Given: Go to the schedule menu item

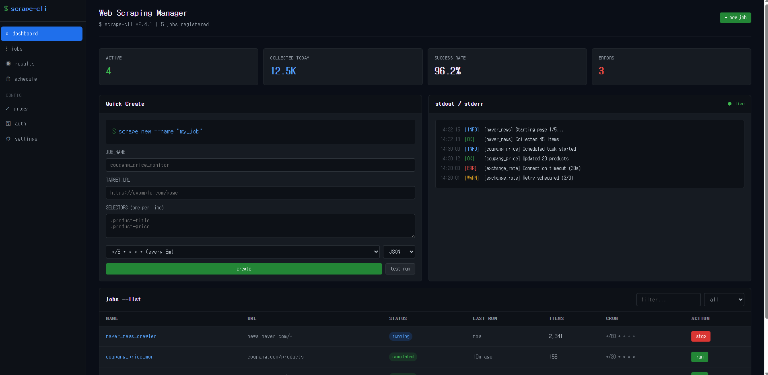Looking at the screenshot, I should pyautogui.click(x=26, y=79).
